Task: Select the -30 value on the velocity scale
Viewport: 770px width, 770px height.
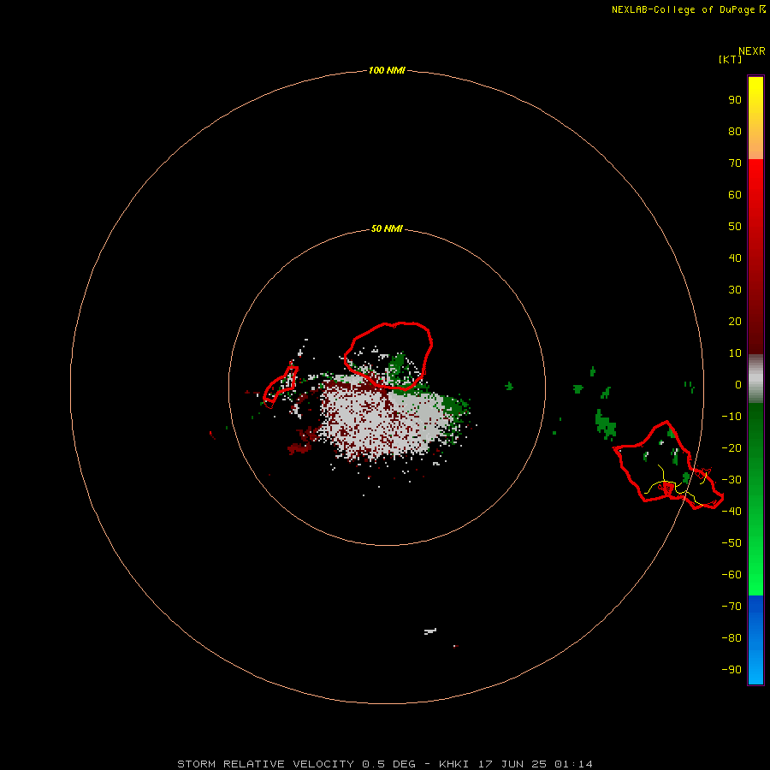Action: tap(731, 480)
